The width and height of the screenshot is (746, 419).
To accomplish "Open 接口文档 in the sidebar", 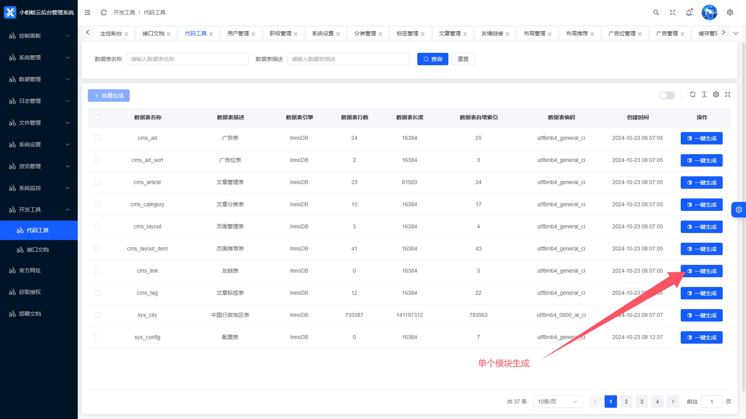I will tap(38, 250).
